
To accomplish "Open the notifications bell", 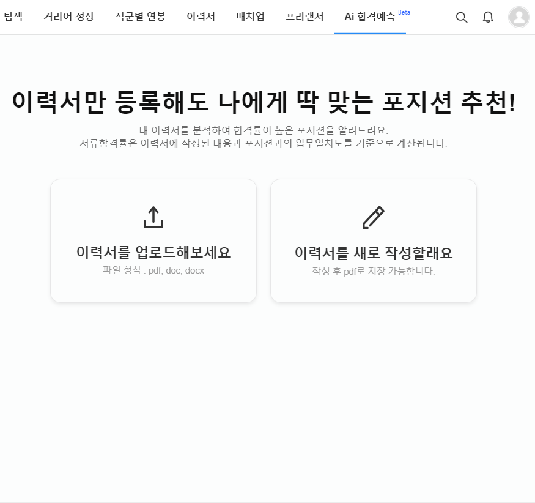I will [488, 17].
